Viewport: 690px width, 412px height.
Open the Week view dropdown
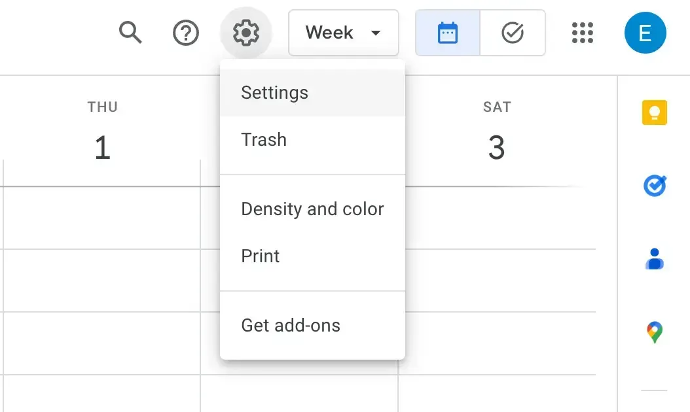(344, 33)
